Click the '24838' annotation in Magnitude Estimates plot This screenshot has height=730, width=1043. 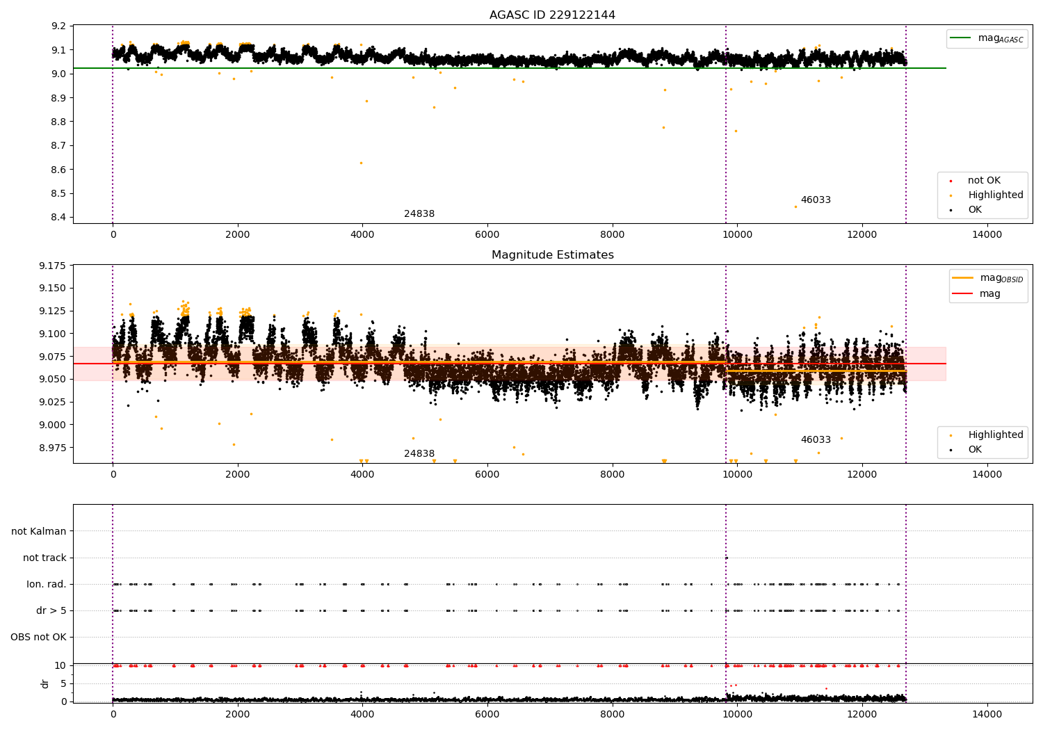pos(419,454)
